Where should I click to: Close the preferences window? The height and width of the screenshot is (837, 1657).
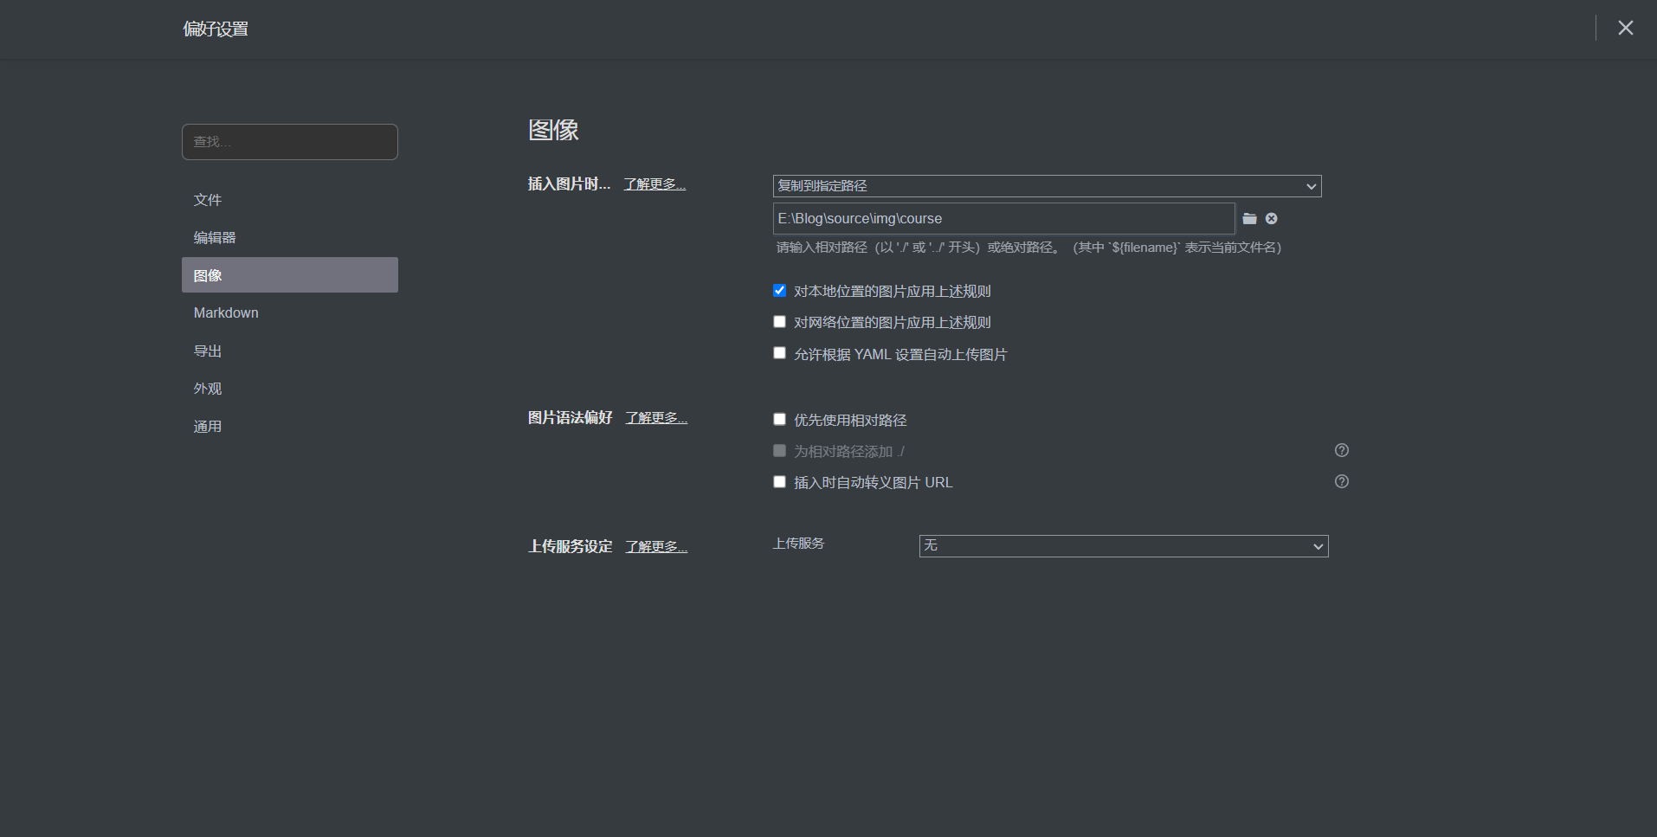point(1625,28)
